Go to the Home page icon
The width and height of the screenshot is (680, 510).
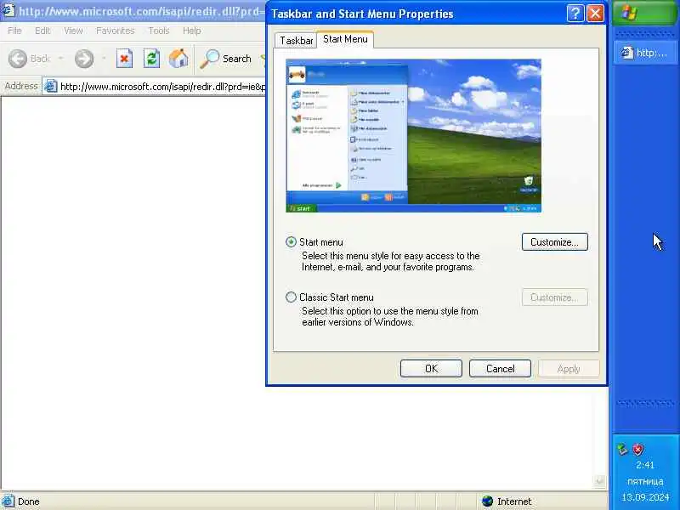tap(178, 59)
